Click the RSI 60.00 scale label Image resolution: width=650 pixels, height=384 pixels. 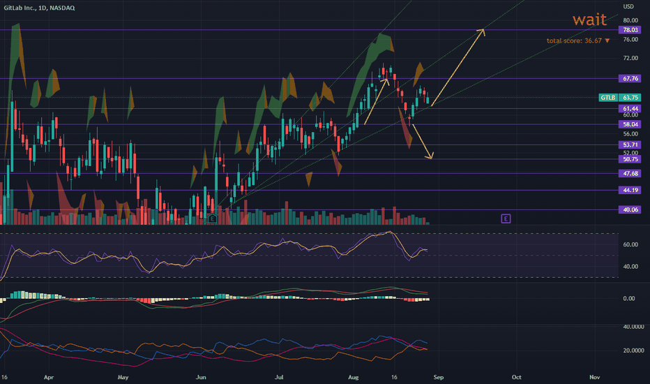[630, 244]
